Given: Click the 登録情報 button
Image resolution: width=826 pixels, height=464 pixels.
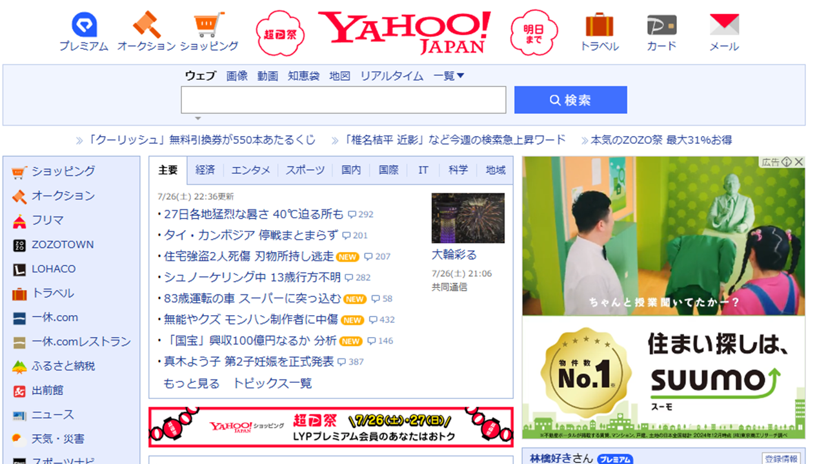Looking at the screenshot, I should click(x=781, y=458).
